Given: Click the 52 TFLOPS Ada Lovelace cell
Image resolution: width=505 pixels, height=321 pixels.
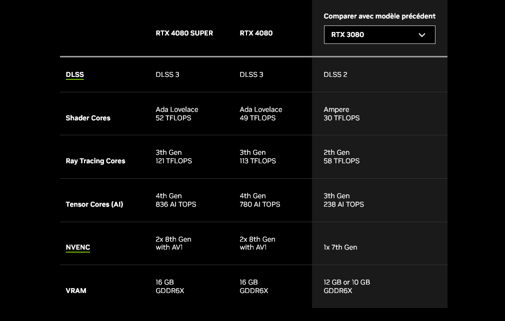Looking at the screenshot, I should coord(177,114).
